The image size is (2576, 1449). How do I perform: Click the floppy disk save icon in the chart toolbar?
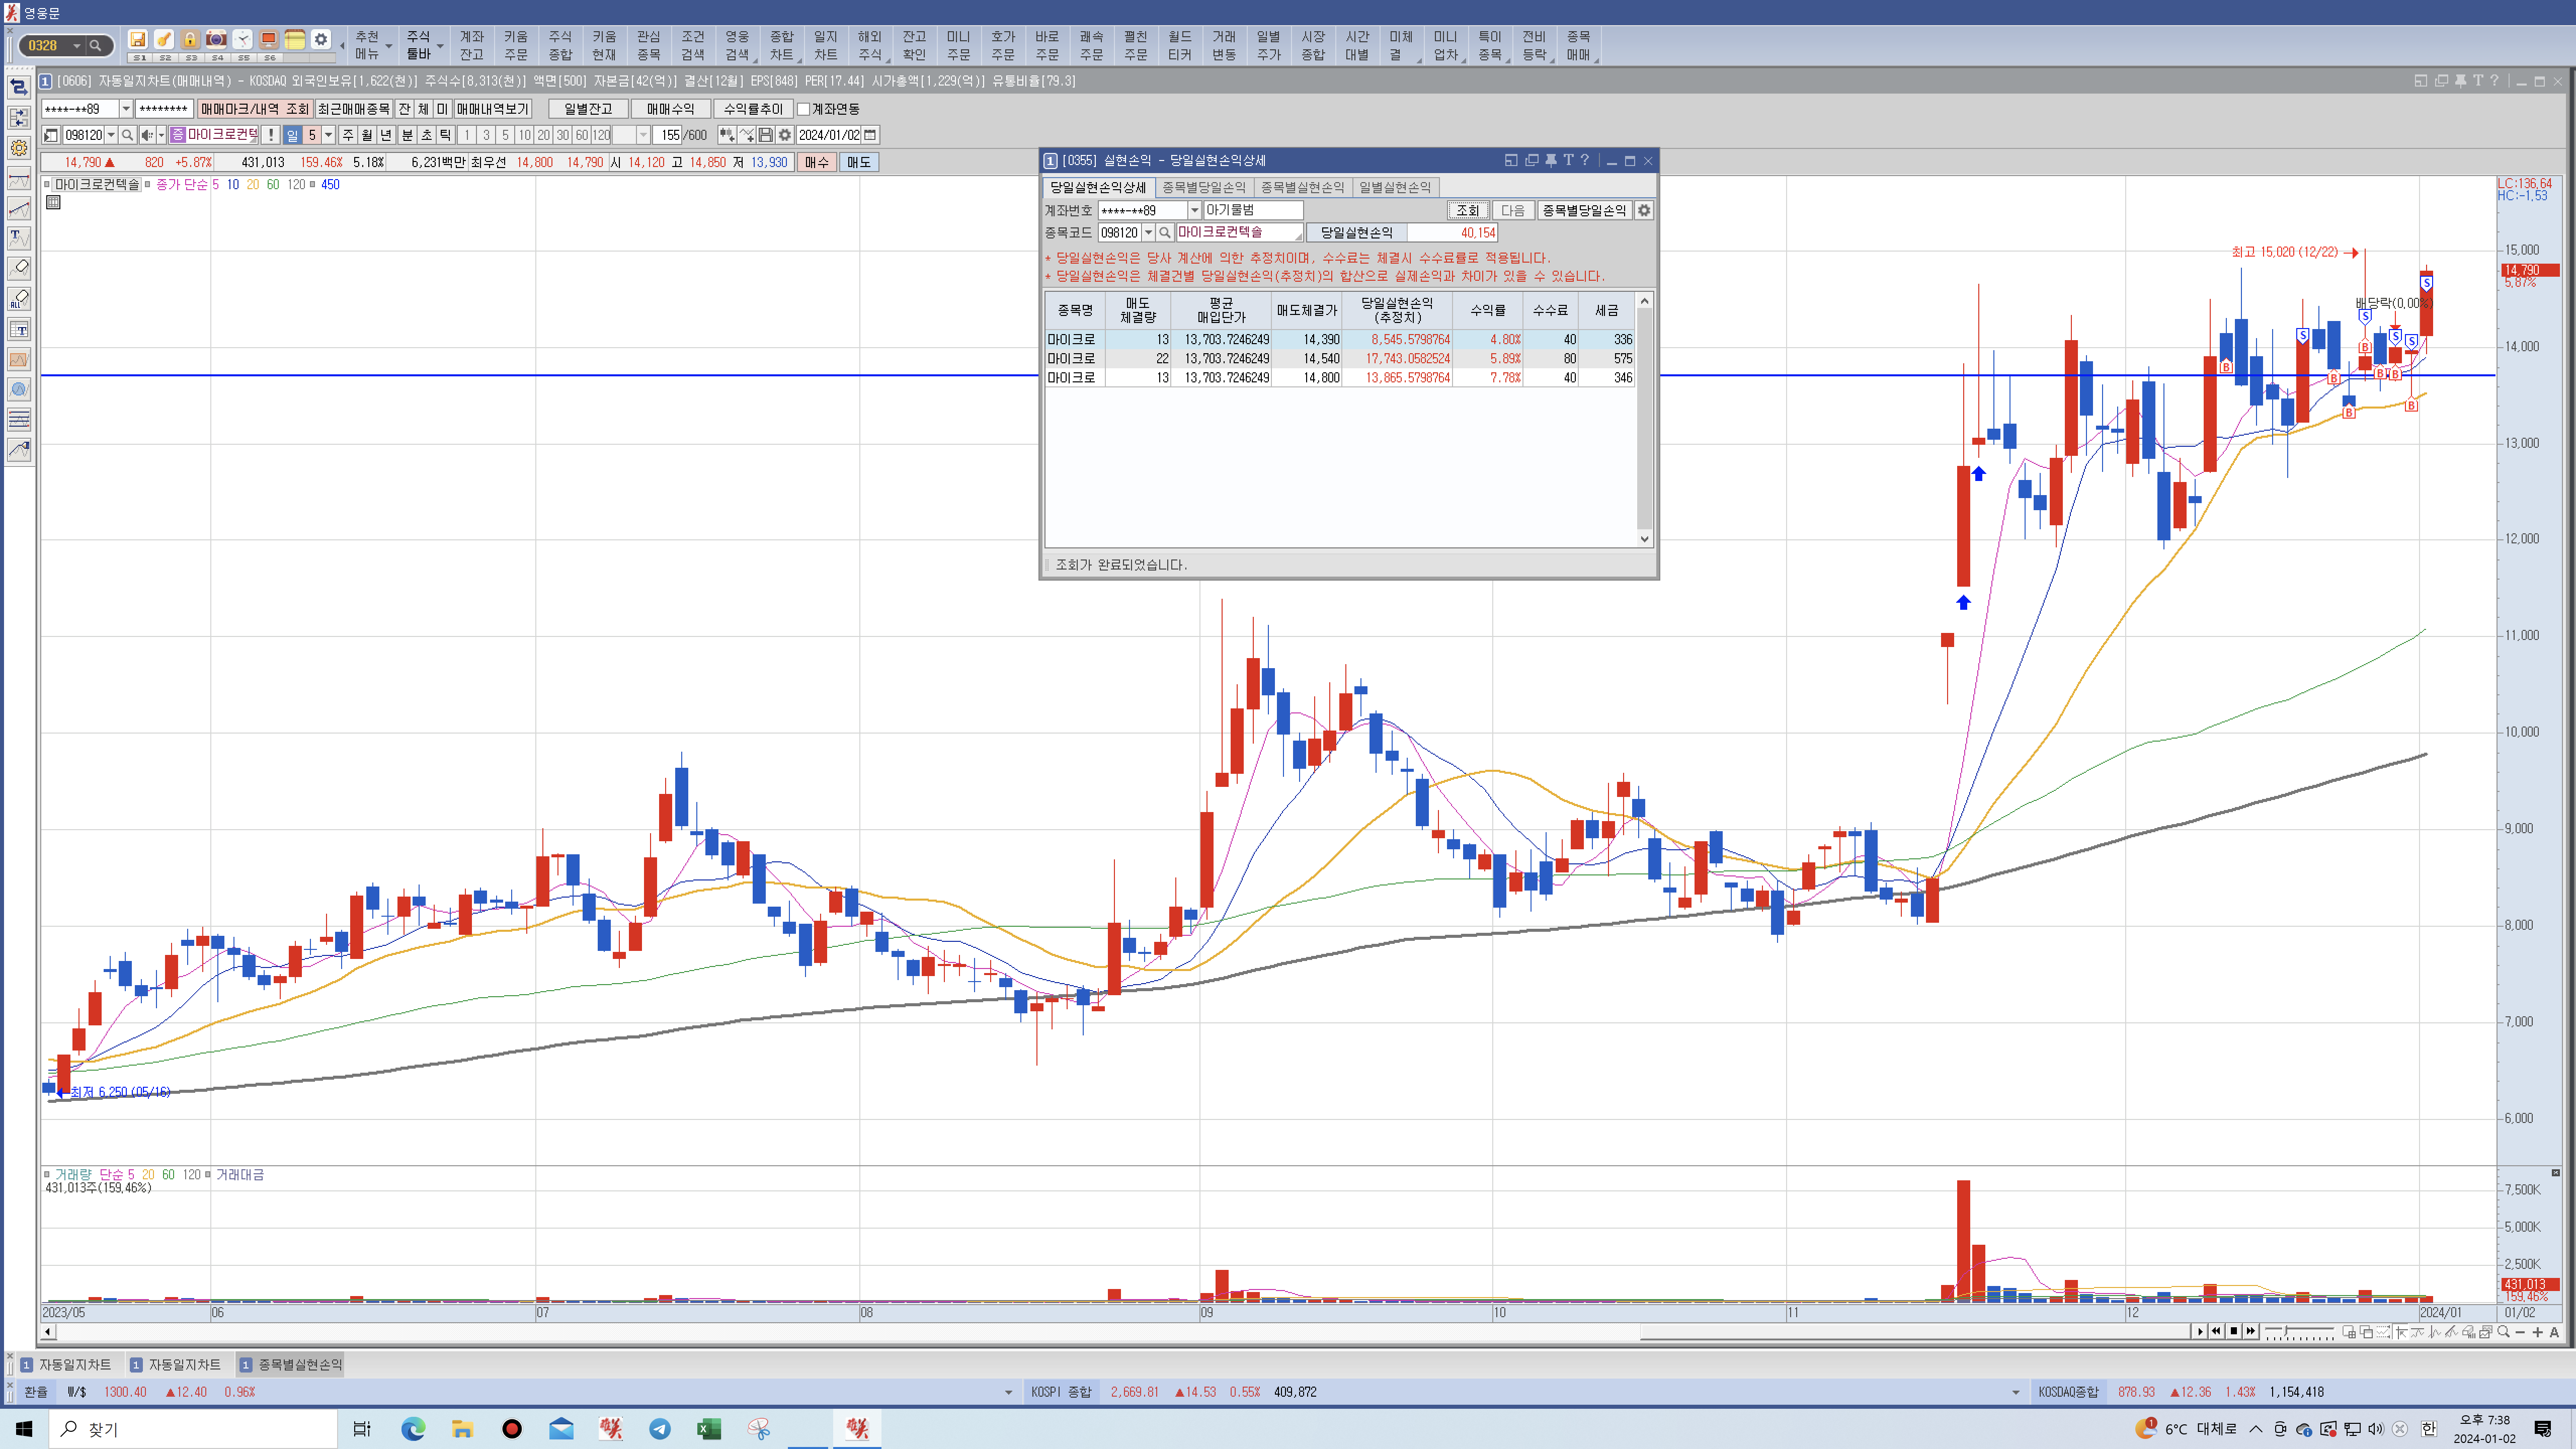pos(766,135)
